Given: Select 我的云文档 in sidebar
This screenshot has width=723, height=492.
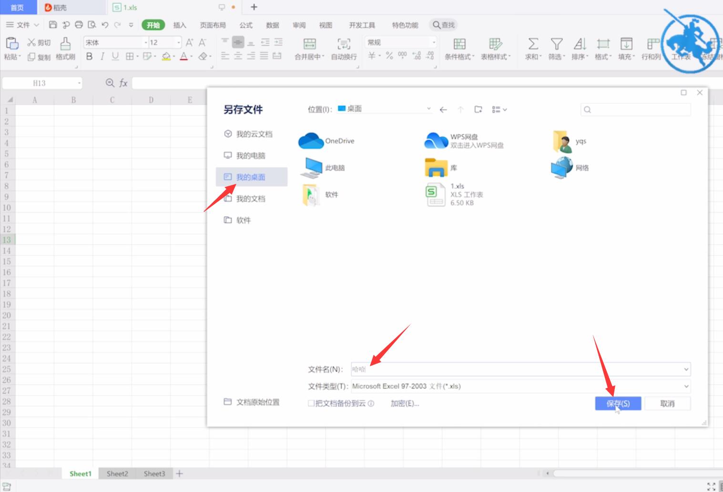Looking at the screenshot, I should [x=252, y=134].
